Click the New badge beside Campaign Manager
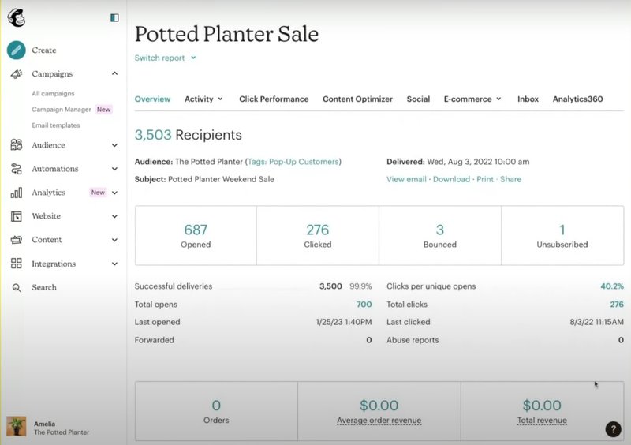 (103, 110)
